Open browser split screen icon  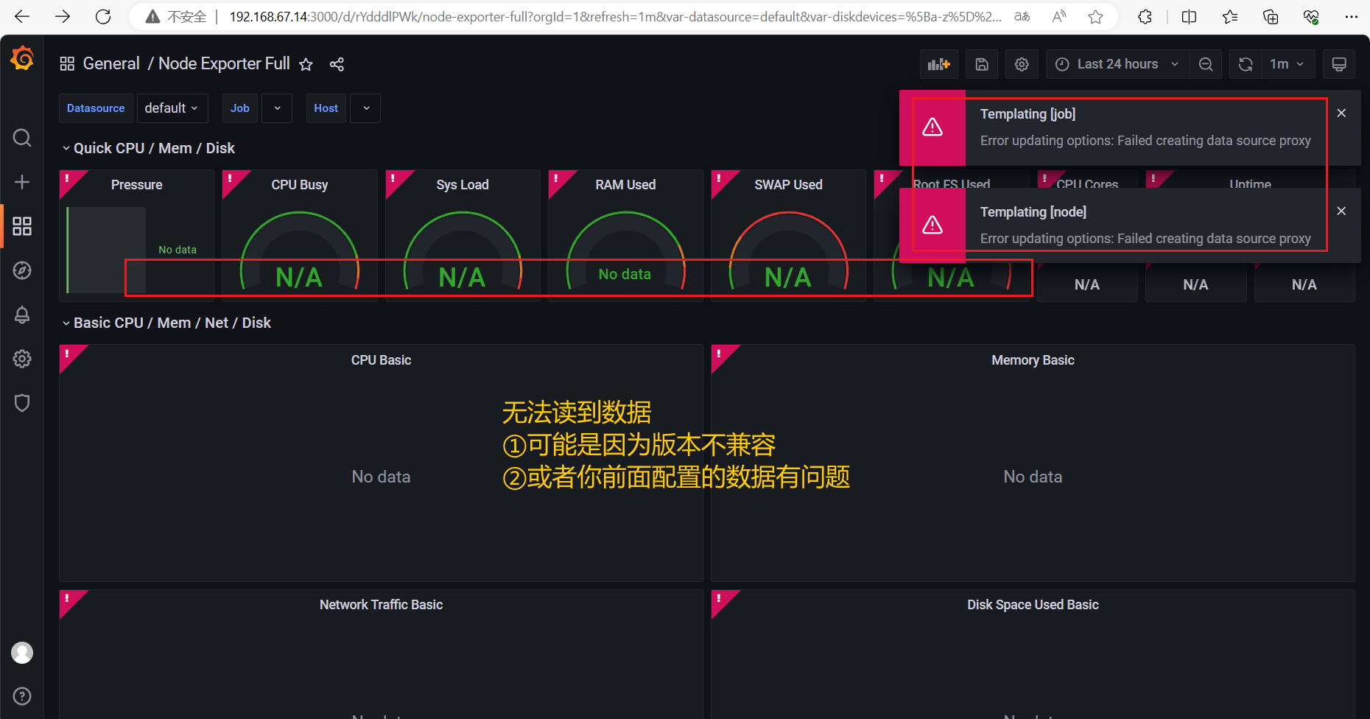(x=1189, y=16)
